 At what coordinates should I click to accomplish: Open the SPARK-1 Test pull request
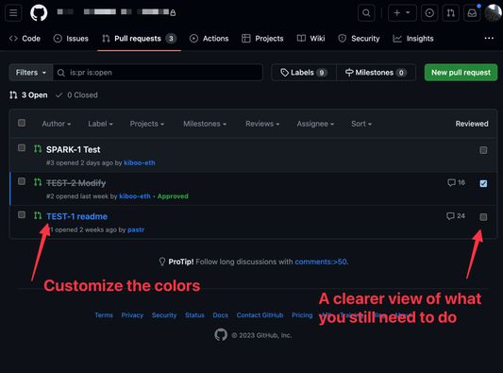click(x=74, y=149)
